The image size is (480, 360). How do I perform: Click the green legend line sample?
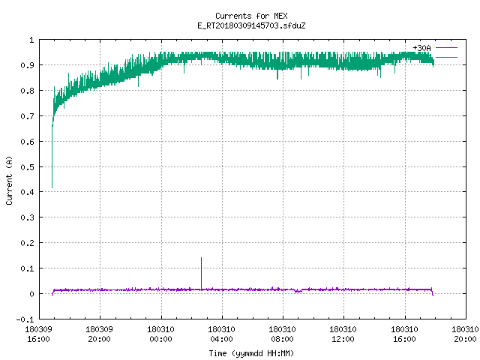click(x=446, y=57)
